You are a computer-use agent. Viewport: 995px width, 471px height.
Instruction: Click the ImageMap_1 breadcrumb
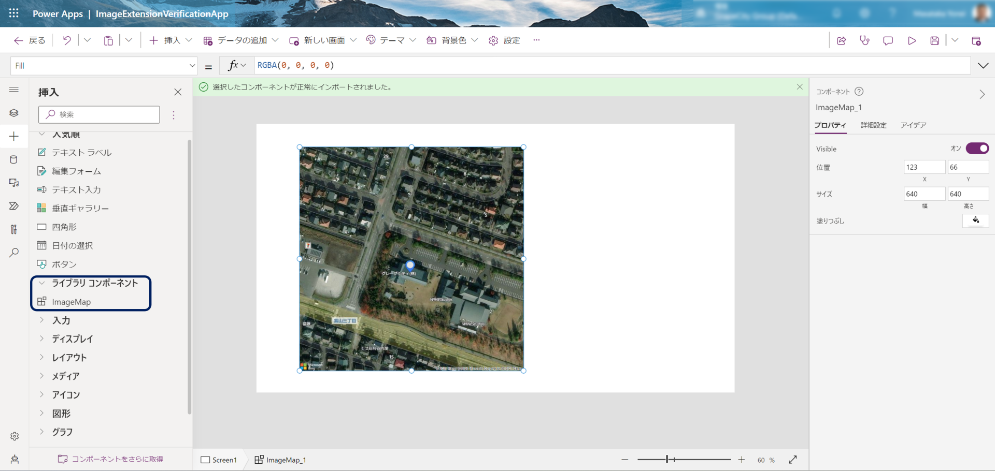pos(280,460)
